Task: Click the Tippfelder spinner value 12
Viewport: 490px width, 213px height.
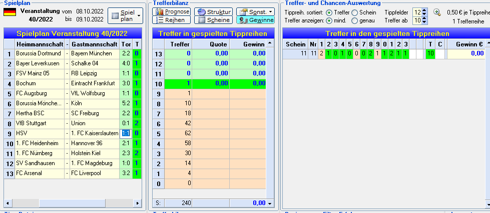Action: coord(417,12)
